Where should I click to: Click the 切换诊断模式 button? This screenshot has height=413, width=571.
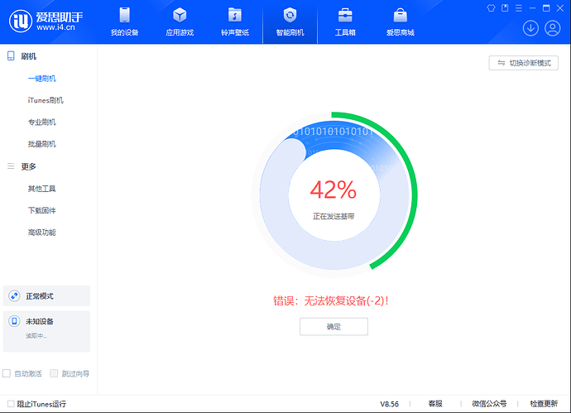tap(523, 63)
